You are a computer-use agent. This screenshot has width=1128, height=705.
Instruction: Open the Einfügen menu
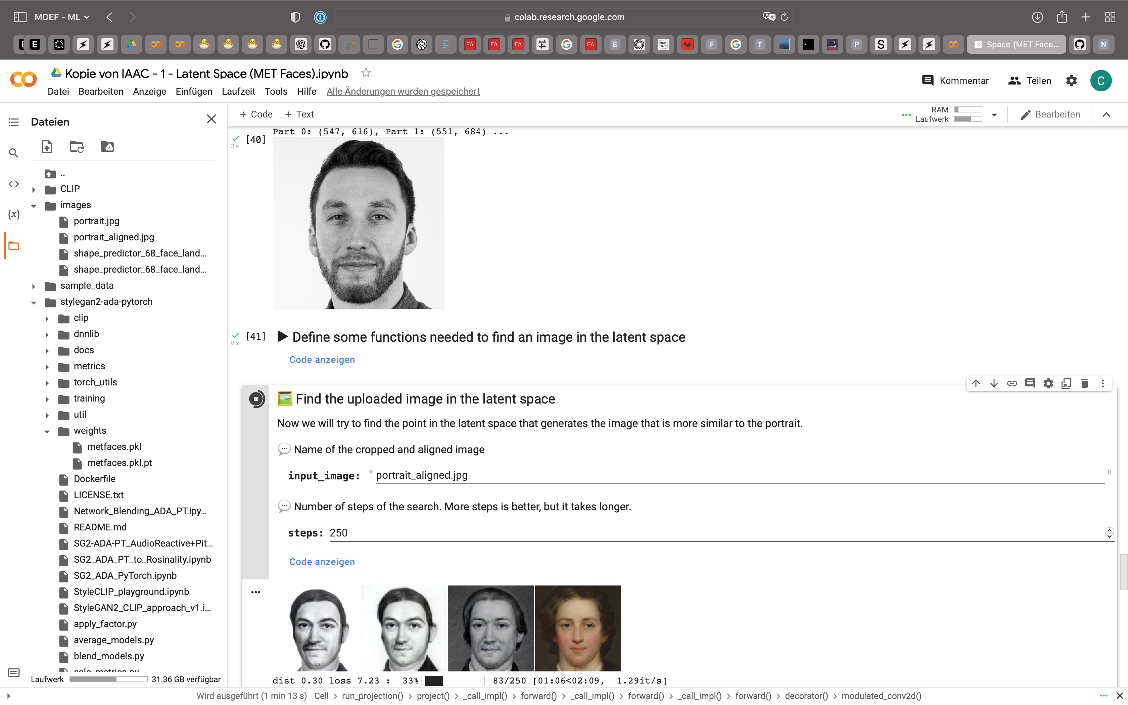(x=193, y=91)
